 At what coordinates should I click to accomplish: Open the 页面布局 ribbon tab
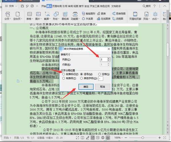coord(57,6)
